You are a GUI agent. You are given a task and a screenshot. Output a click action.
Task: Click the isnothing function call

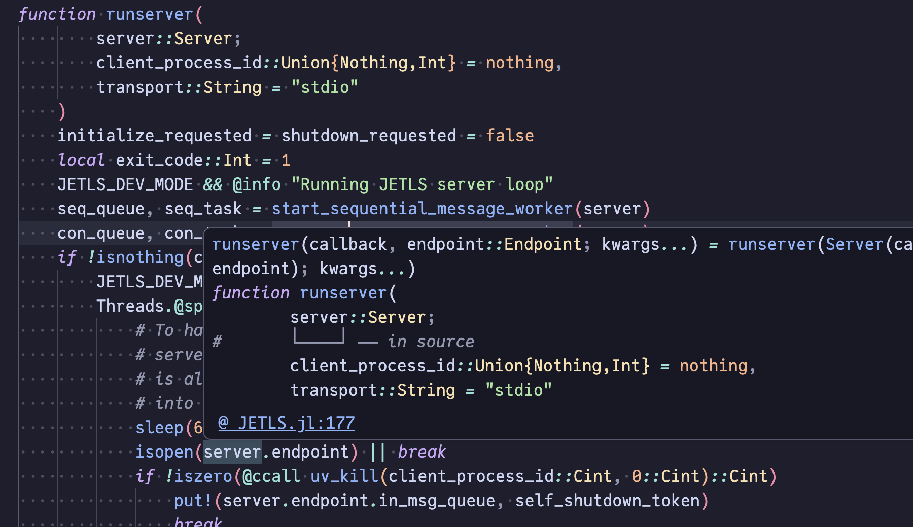coord(140,257)
